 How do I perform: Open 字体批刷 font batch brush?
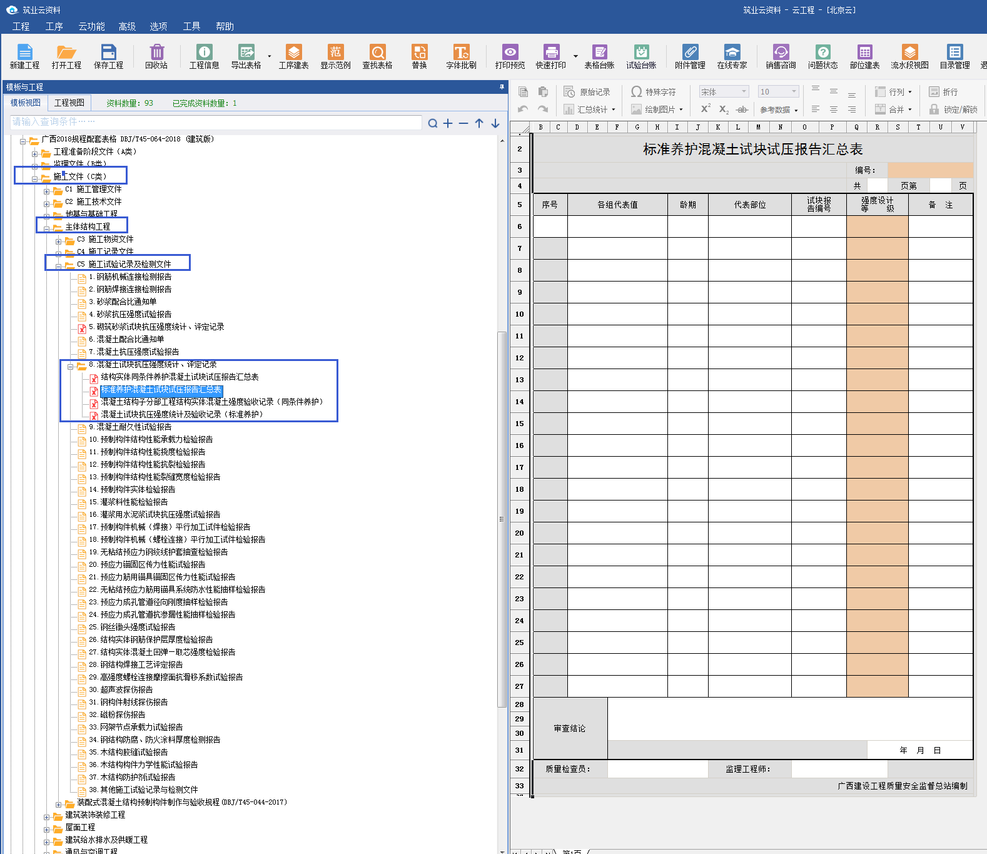tap(461, 56)
